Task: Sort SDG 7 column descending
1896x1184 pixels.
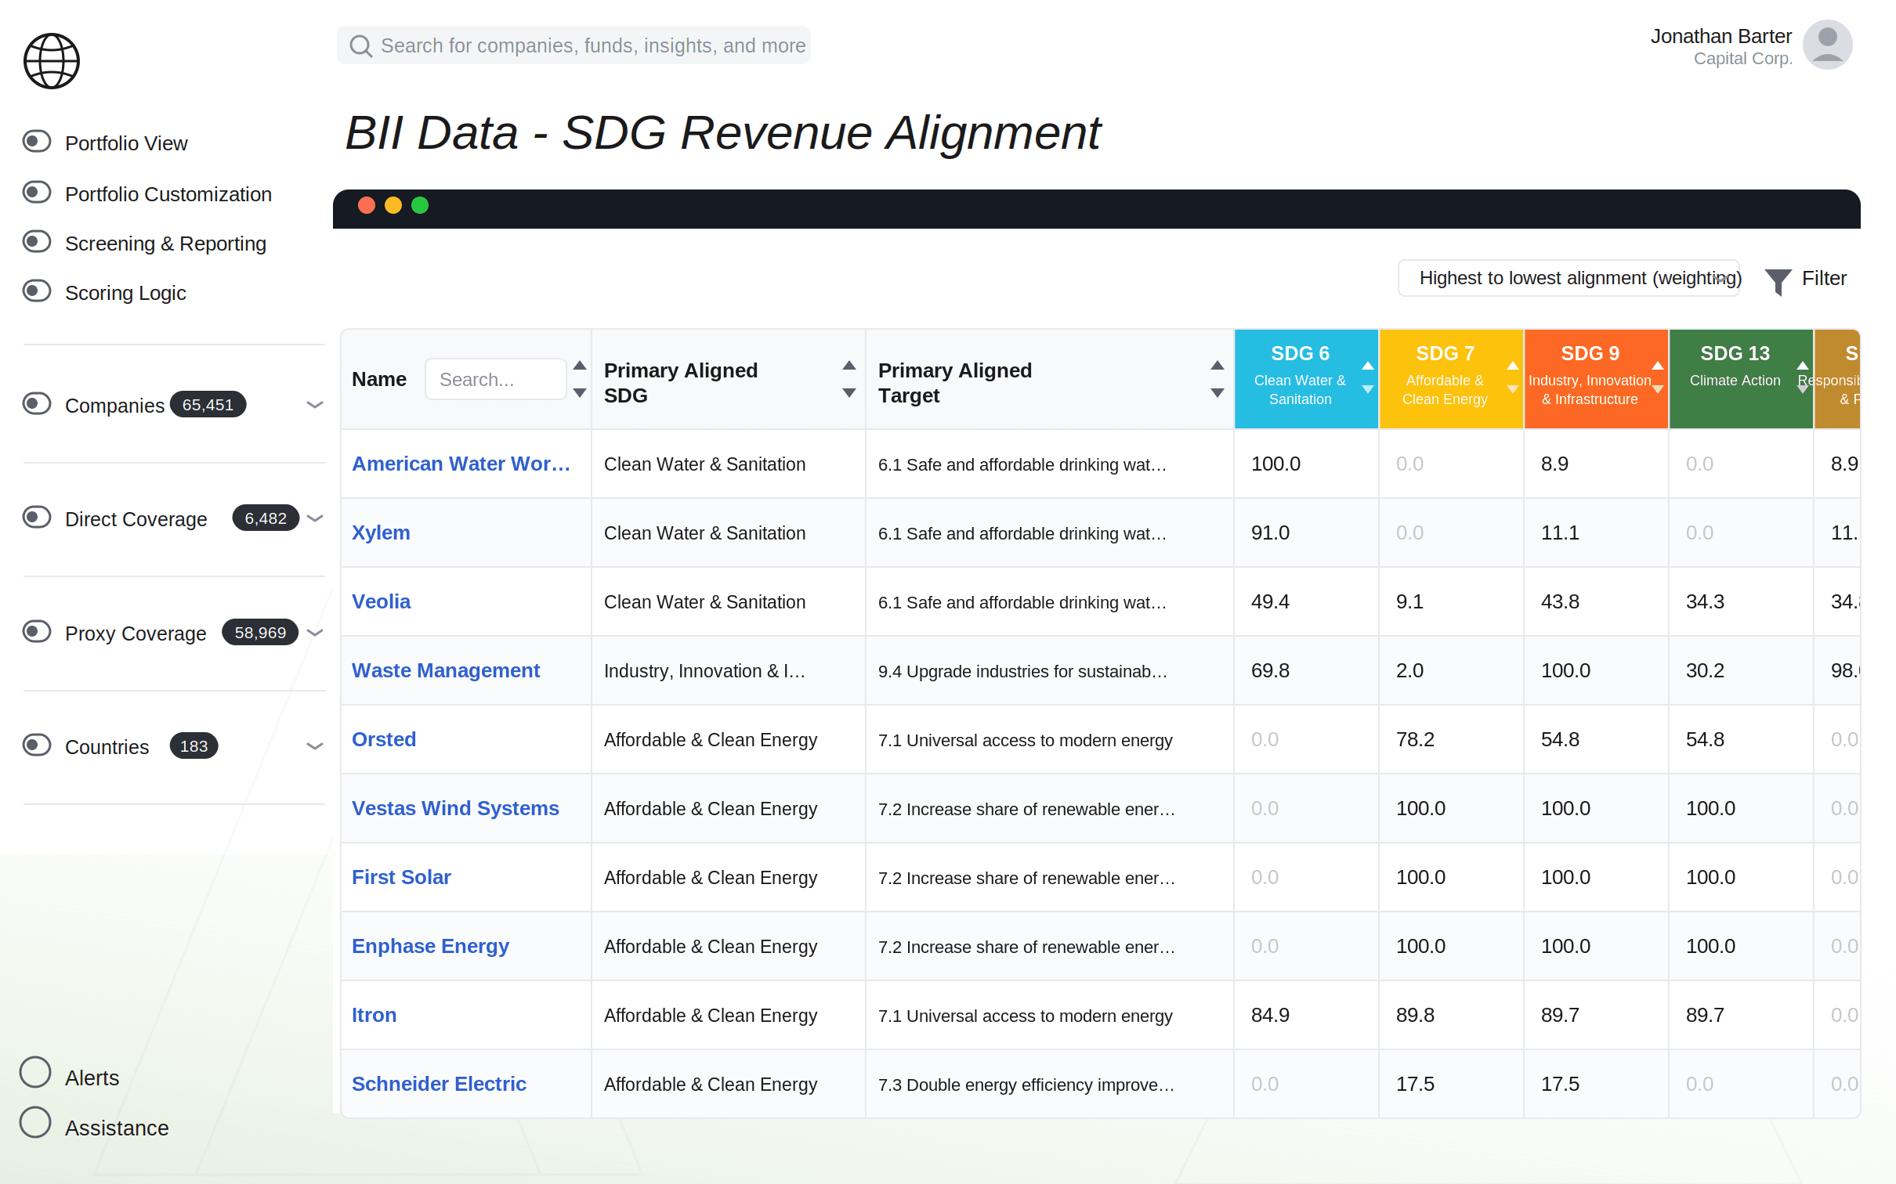Action: (1513, 389)
